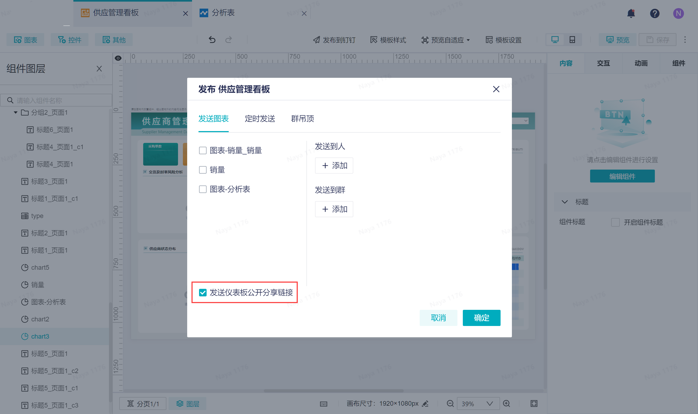Click the 控件 add button
Image resolution: width=698 pixels, height=414 pixels.
[x=70, y=40]
